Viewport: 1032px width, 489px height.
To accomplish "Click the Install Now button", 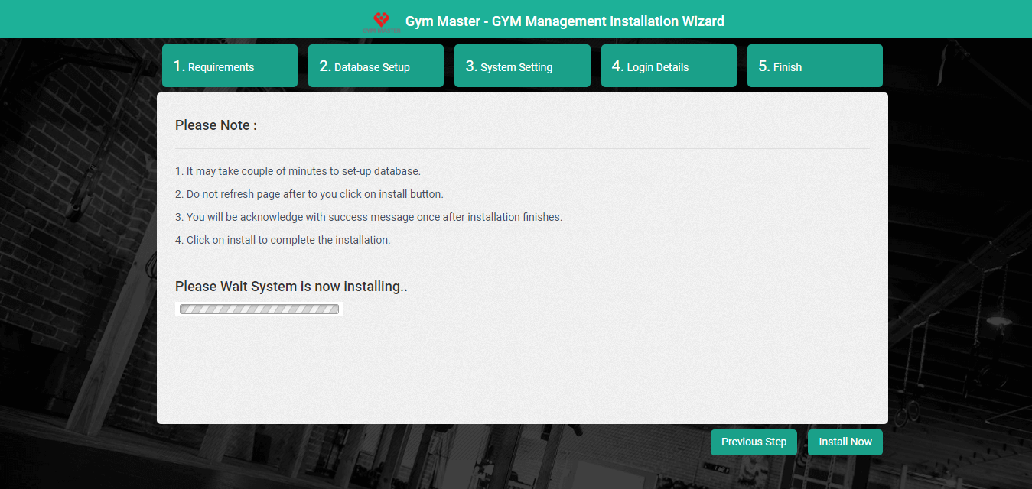I will [x=845, y=442].
